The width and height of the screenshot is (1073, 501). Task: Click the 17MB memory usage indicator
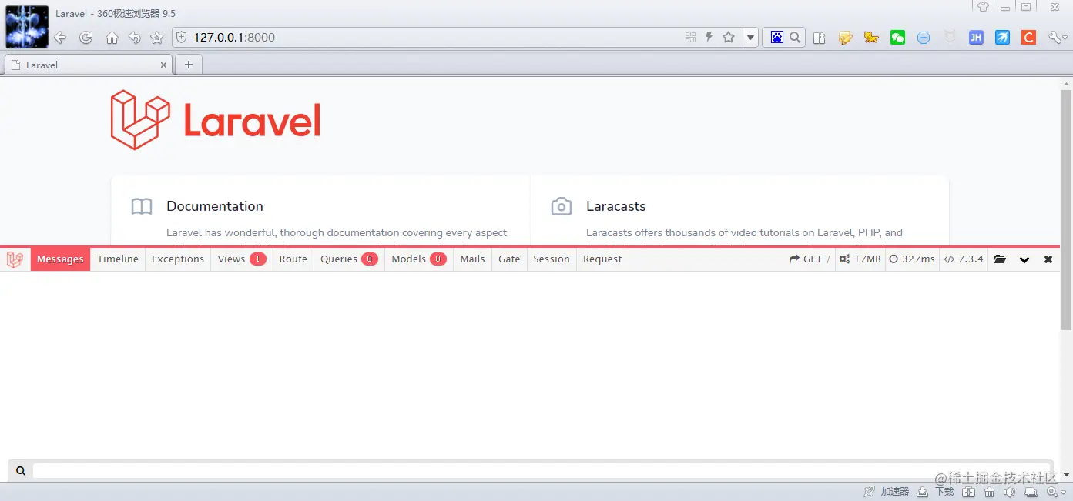click(x=860, y=259)
